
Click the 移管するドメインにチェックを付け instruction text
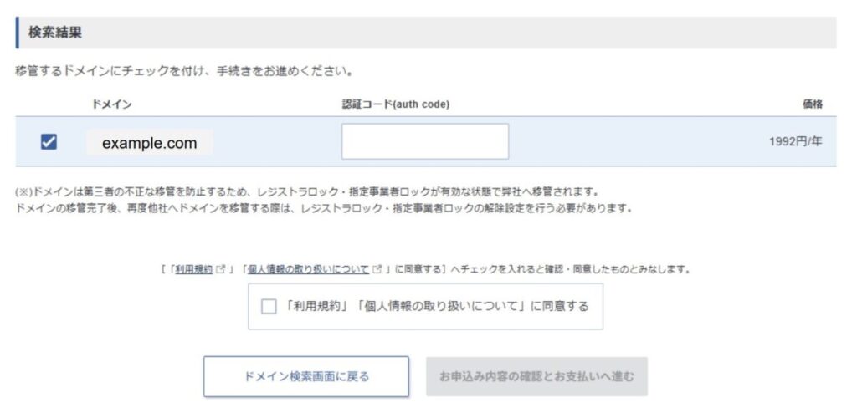coord(182,72)
